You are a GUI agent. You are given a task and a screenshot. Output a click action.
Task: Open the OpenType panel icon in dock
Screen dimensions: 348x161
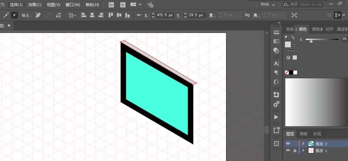(x=276, y=82)
